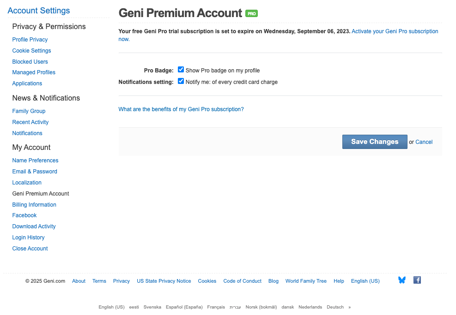Expand more languages with the » arrow

coord(349,307)
